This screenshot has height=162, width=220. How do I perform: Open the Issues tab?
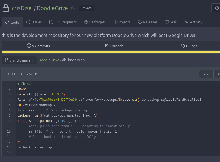click(x=34, y=22)
